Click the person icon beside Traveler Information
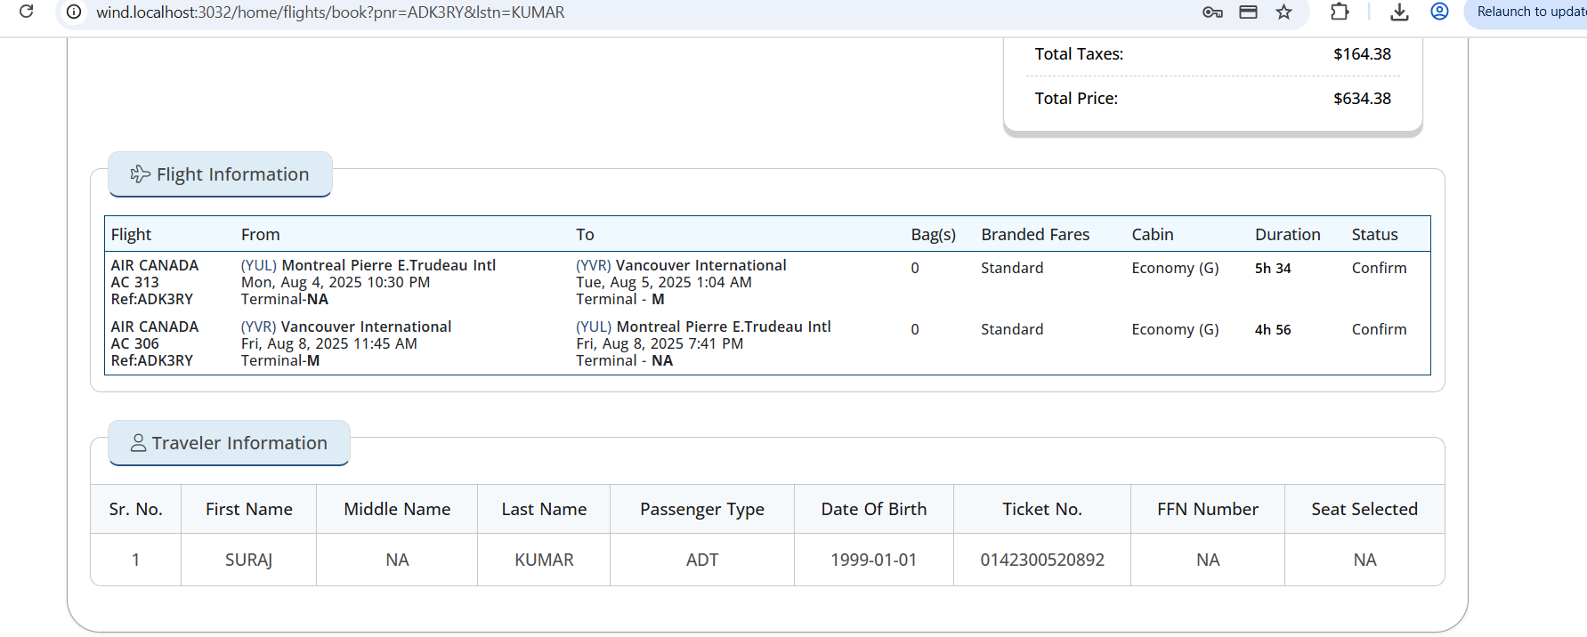The image size is (1587, 637). point(138,443)
